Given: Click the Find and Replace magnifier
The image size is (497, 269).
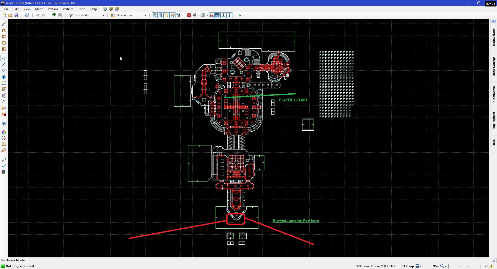Looking at the screenshot, I should tap(4, 160).
